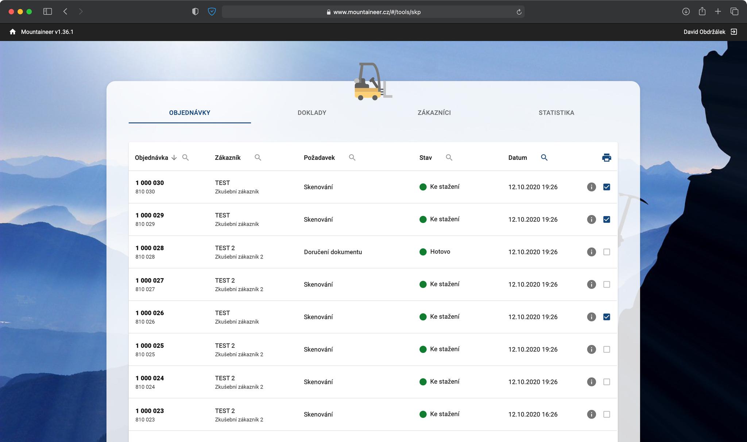Viewport: 747px width, 442px height.
Task: Select order number 1 000 030 text
Action: point(150,183)
